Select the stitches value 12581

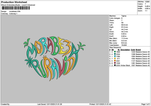coord(147,2)
